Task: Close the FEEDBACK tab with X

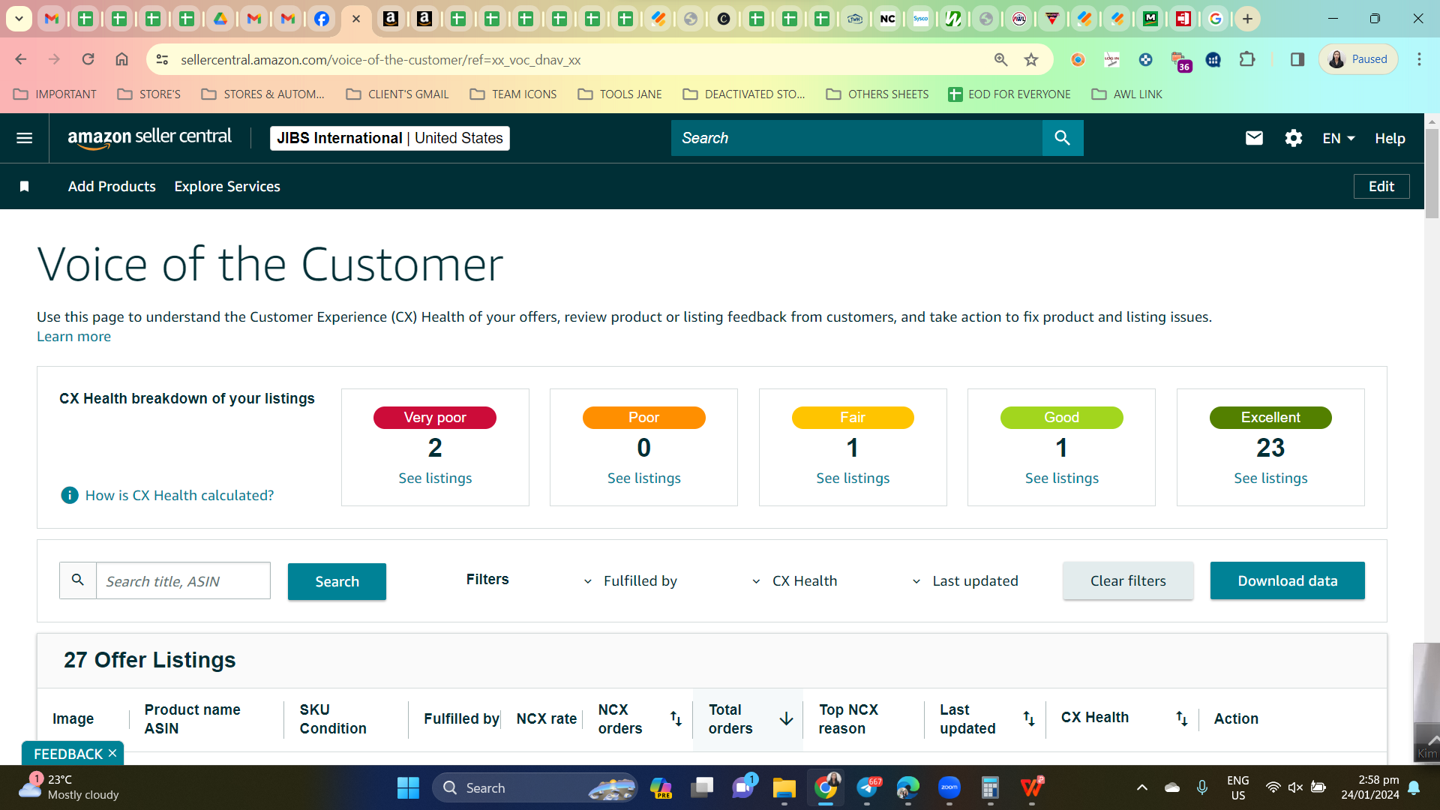Action: click(x=112, y=753)
